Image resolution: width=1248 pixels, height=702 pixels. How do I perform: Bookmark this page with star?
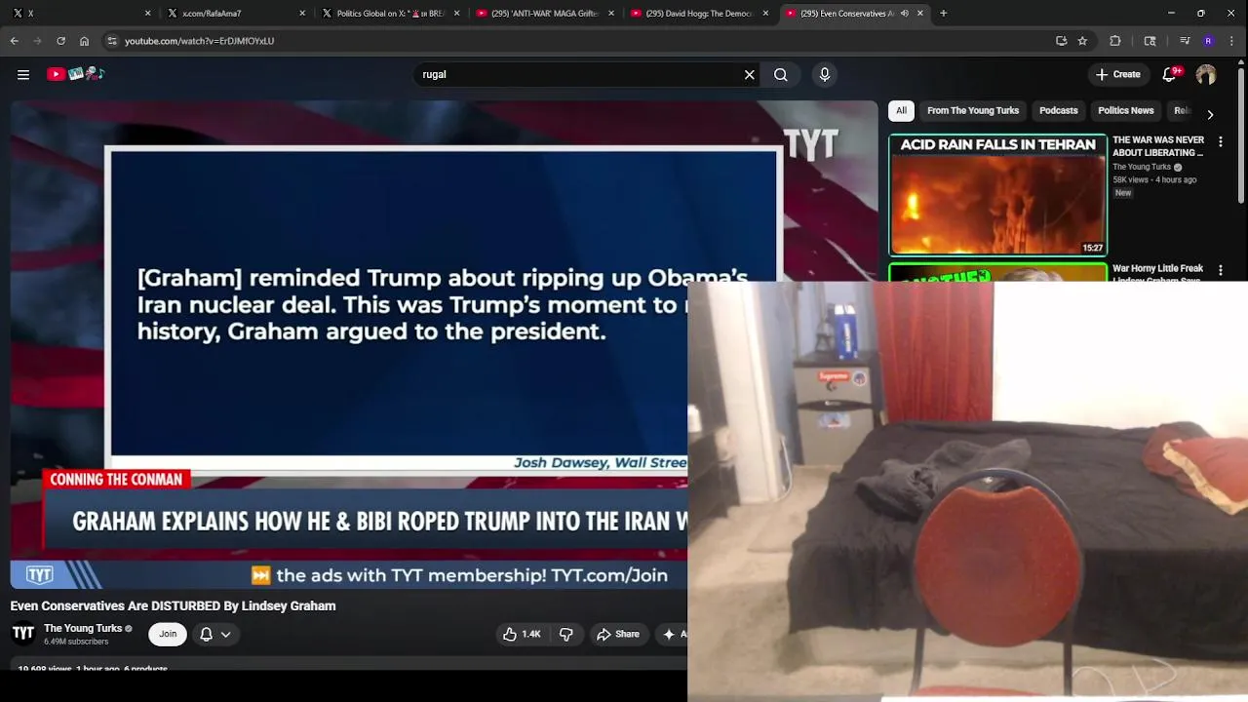click(1082, 41)
